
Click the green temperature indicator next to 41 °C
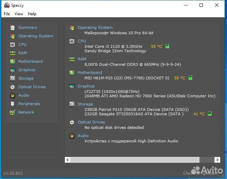click(210, 114)
